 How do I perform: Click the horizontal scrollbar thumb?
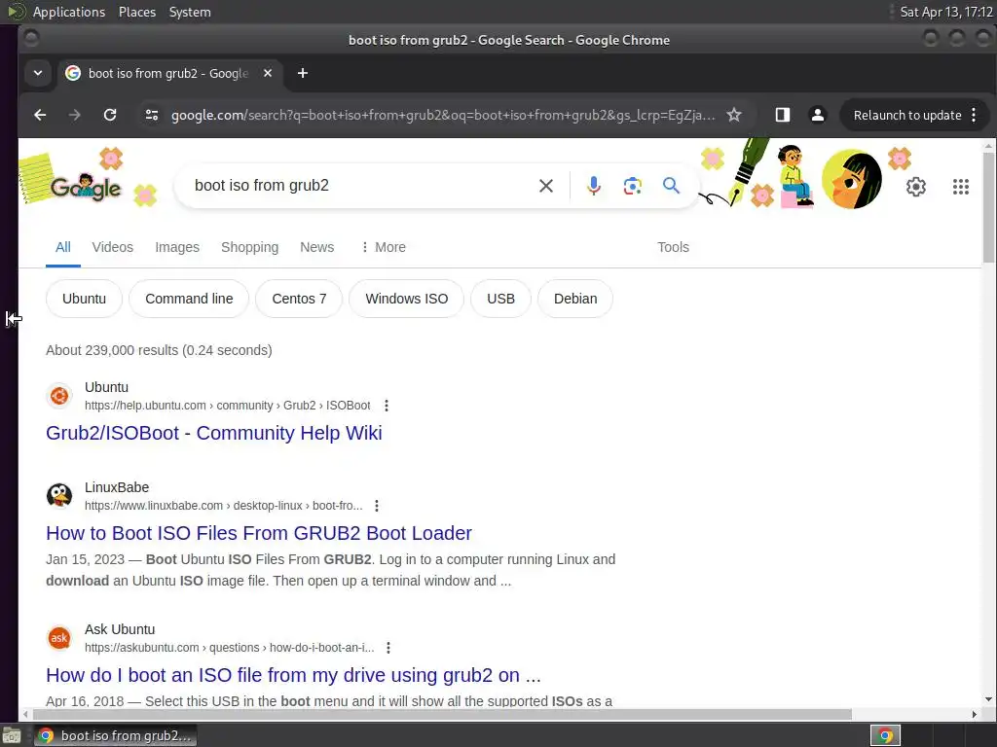pos(441,714)
